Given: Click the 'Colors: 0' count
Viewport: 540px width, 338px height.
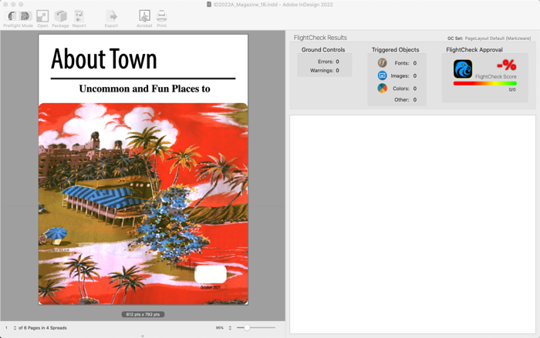Looking at the screenshot, I should pyautogui.click(x=415, y=89).
